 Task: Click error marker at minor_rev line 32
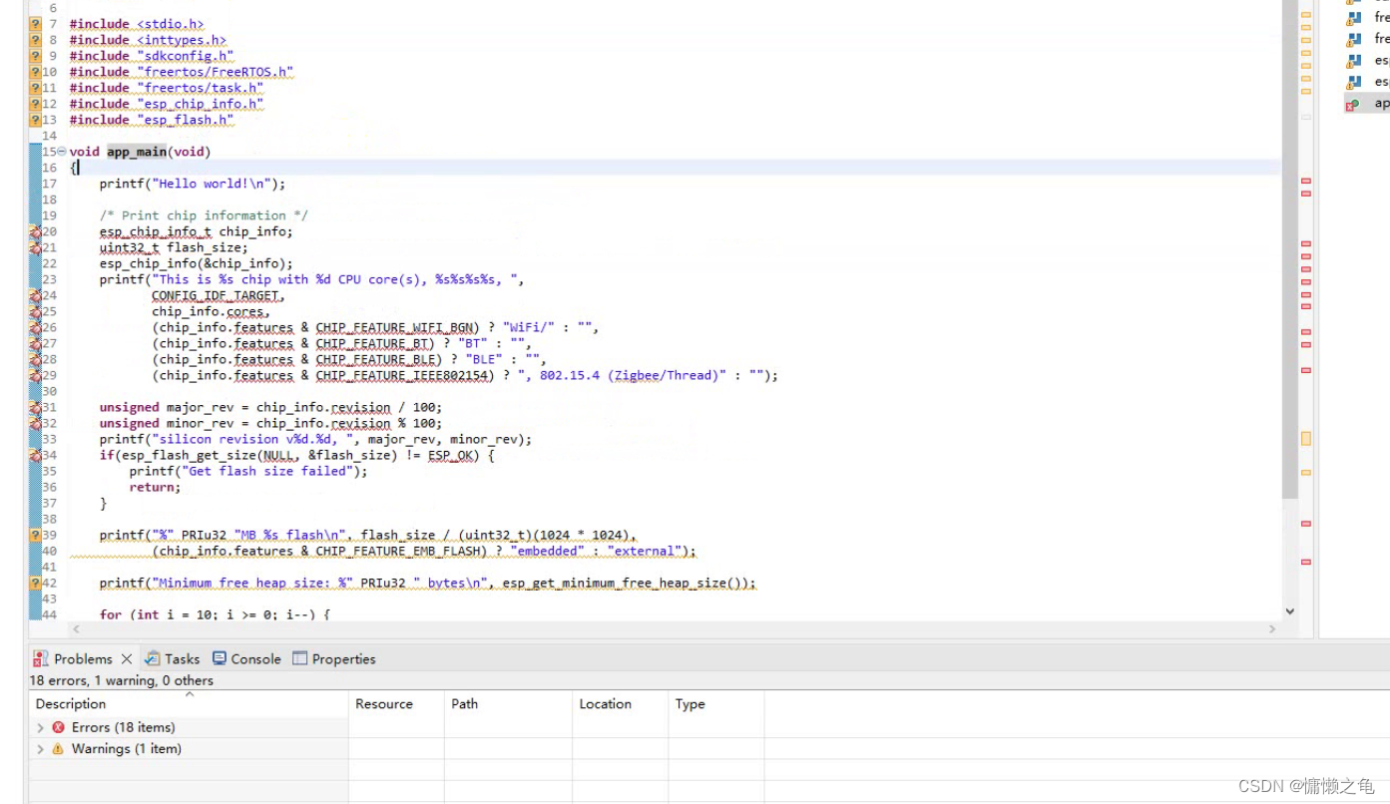(36, 423)
